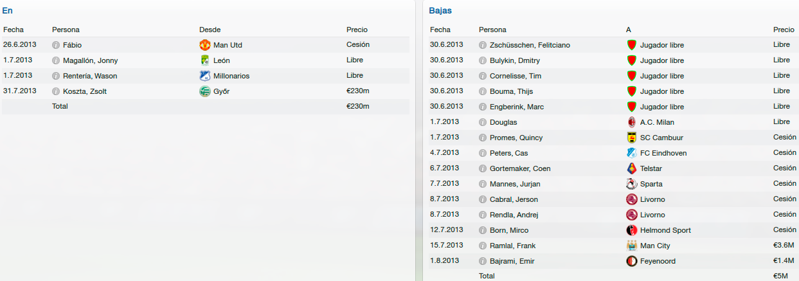This screenshot has width=799, height=281.
Task: Open player Koszta, Zsolt
Action: 85,91
